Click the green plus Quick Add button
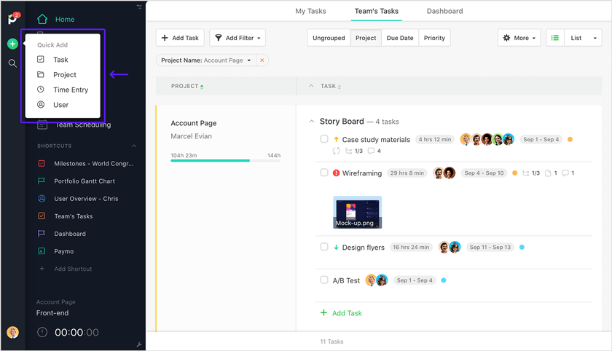Screen dimensions: 612x351 [12, 44]
